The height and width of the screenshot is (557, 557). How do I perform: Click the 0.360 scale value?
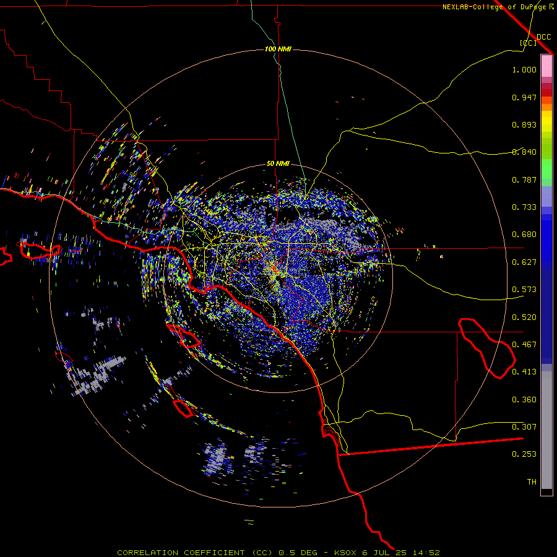tap(524, 400)
